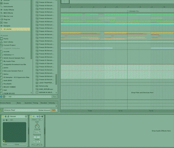Open the Drums browser category
174x148 pixels.
click(x=6, y=3)
